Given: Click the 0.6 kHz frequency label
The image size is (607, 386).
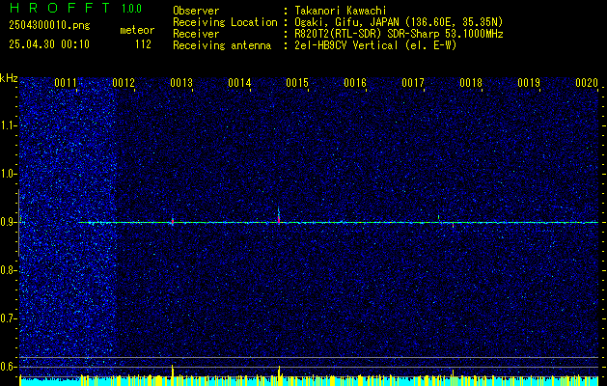Looking at the screenshot, I should 8,367.
